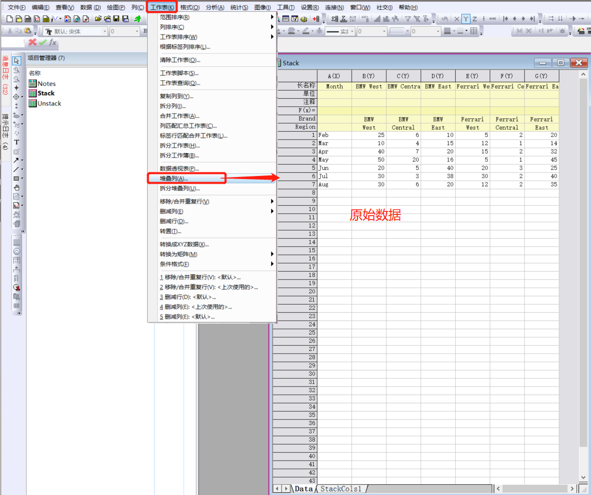Open the font size dropdown

pos(137,31)
